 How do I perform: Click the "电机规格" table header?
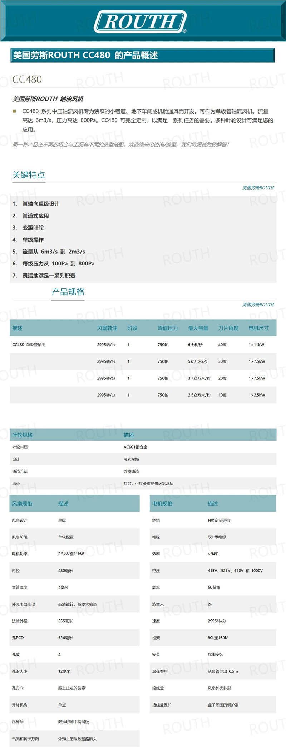[162, 503]
